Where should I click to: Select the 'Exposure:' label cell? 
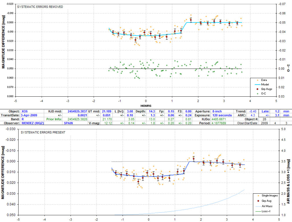click(203, 115)
